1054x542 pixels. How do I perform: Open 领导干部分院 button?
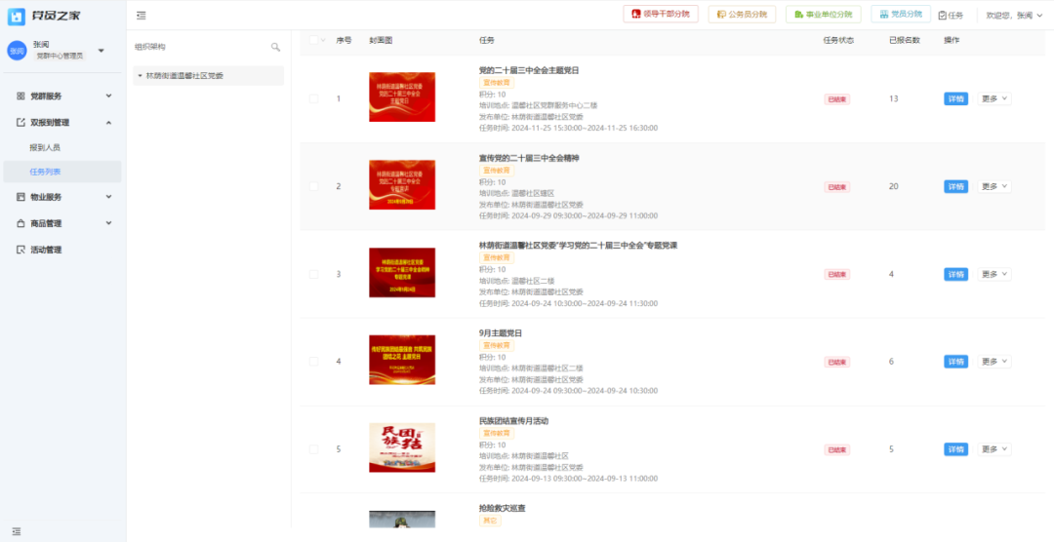(x=661, y=14)
